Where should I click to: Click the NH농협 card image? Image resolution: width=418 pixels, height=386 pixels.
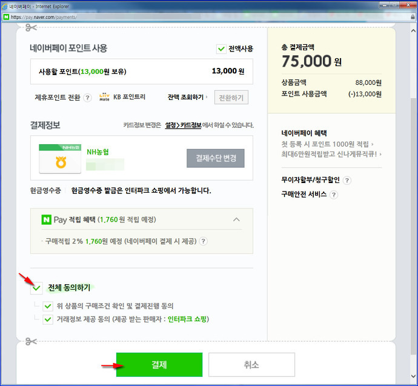60,159
